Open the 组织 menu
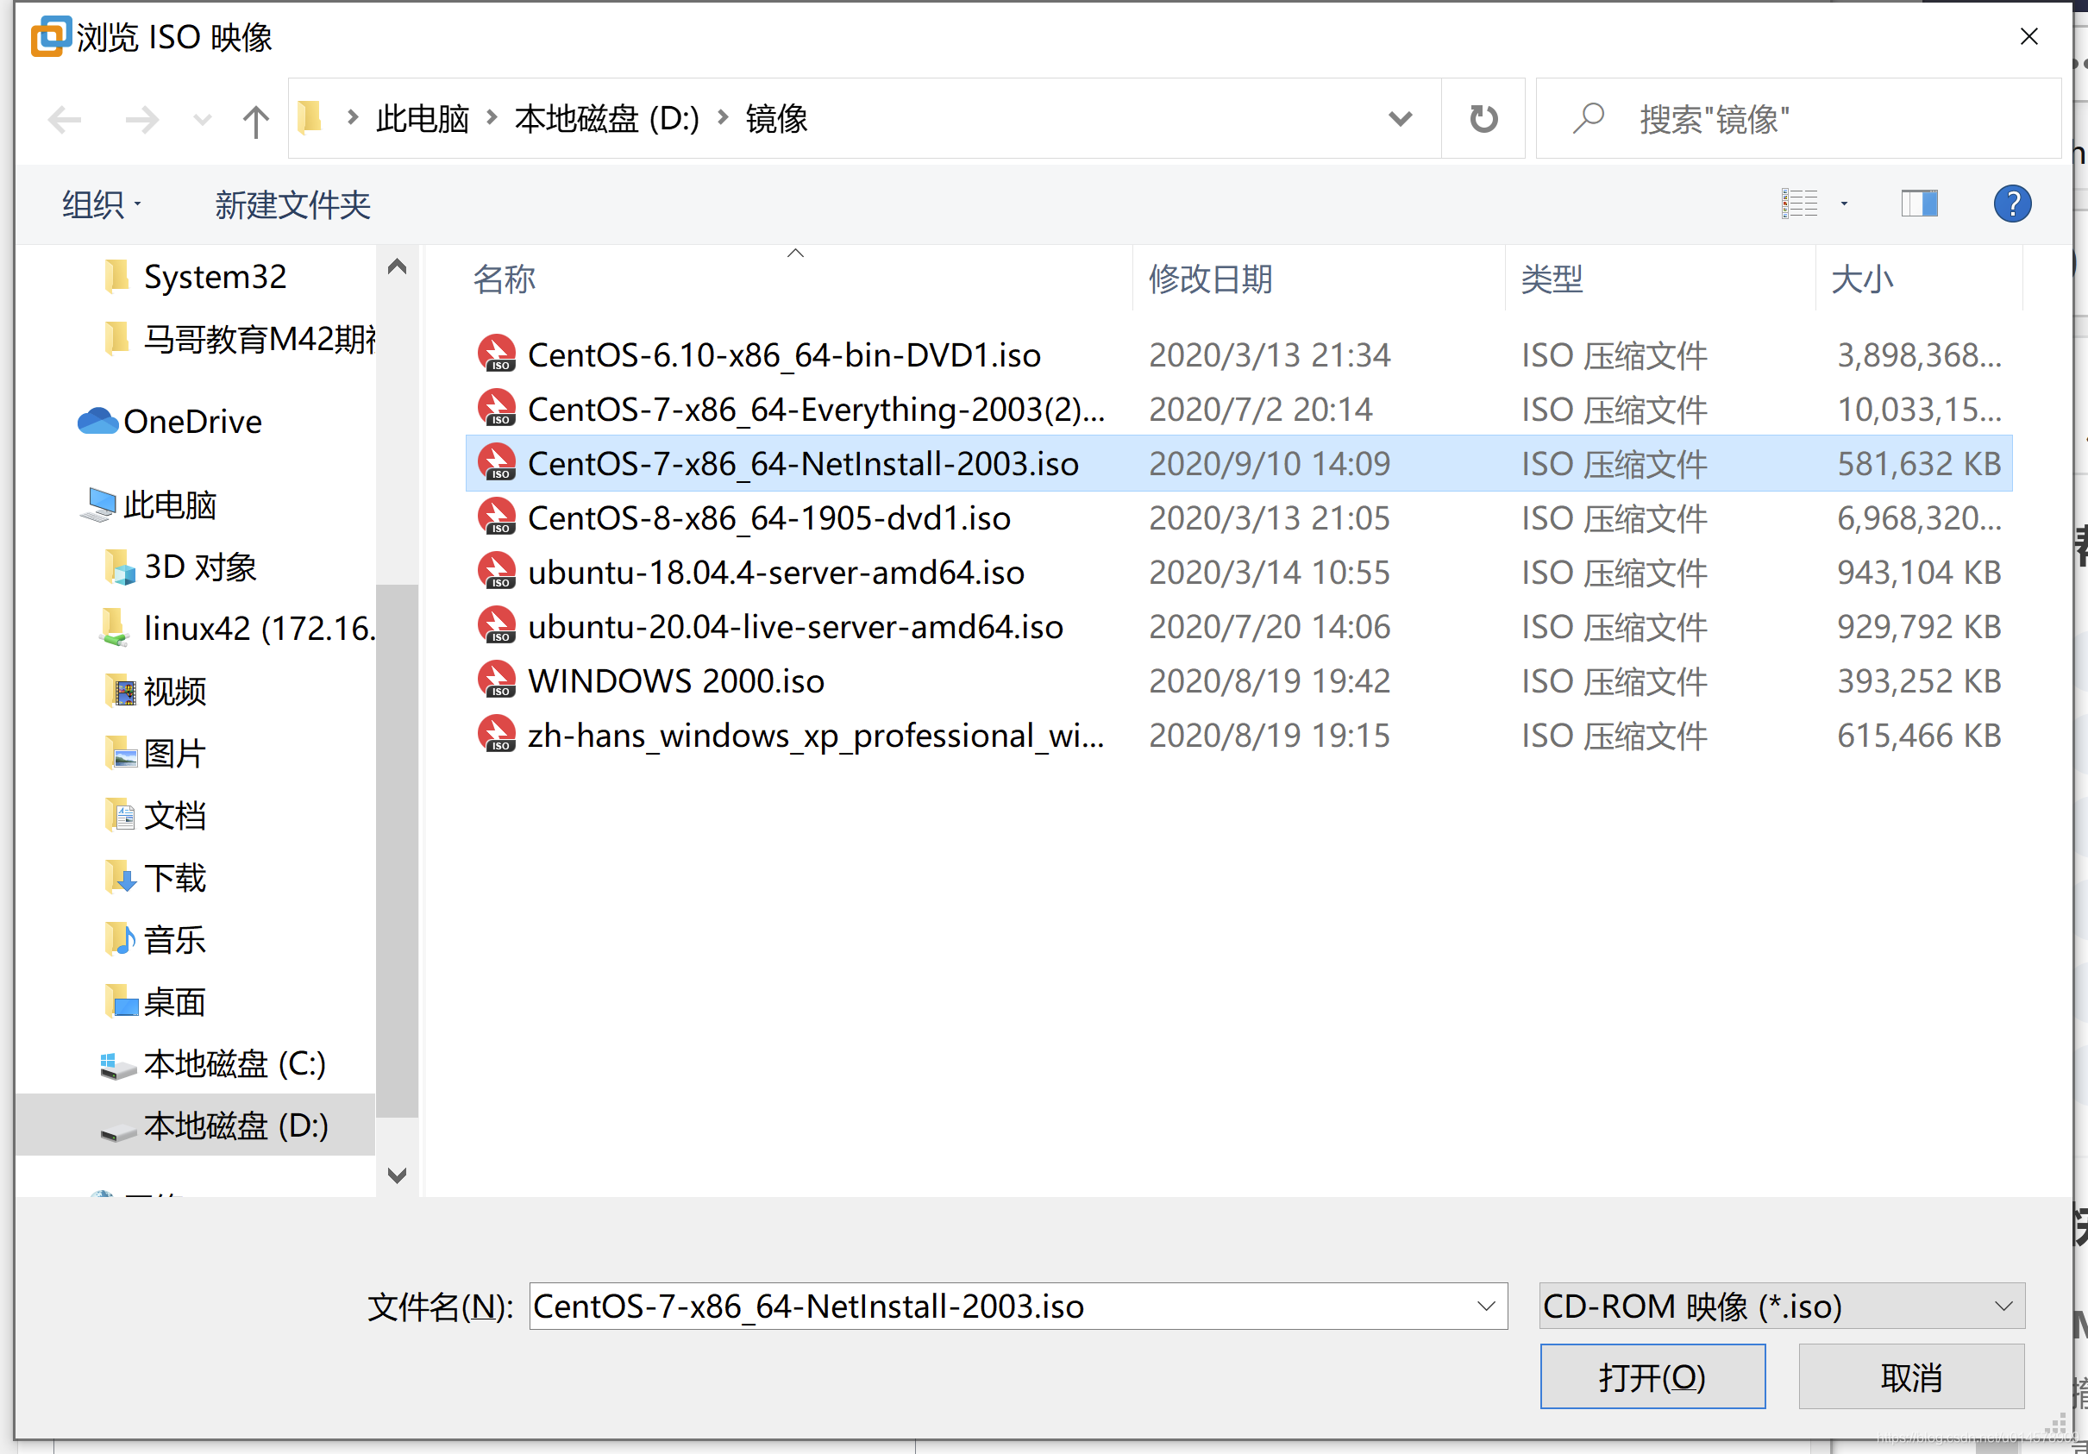The height and width of the screenshot is (1454, 2088). 101,204
